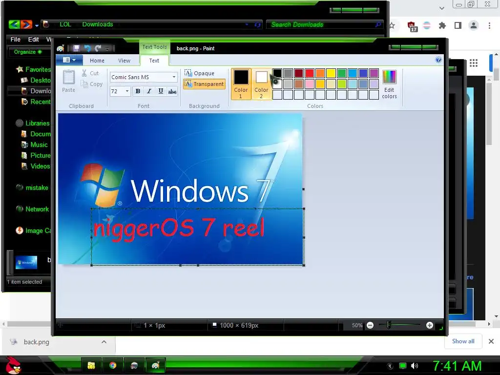Click the Save icon in Paint's quick access toolbar
This screenshot has width=500, height=375.
point(76,48)
